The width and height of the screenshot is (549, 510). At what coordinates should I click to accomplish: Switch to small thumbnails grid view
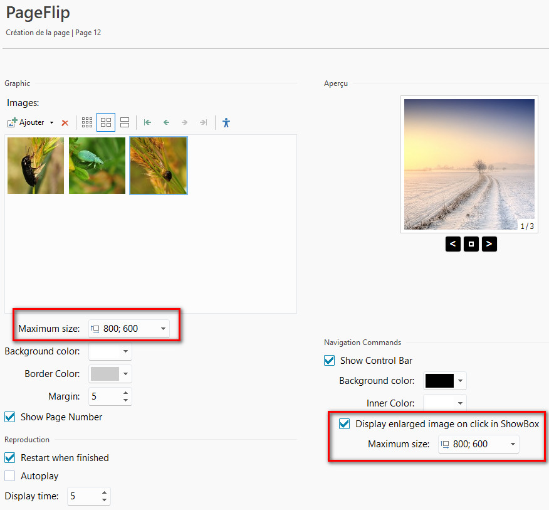click(x=87, y=122)
